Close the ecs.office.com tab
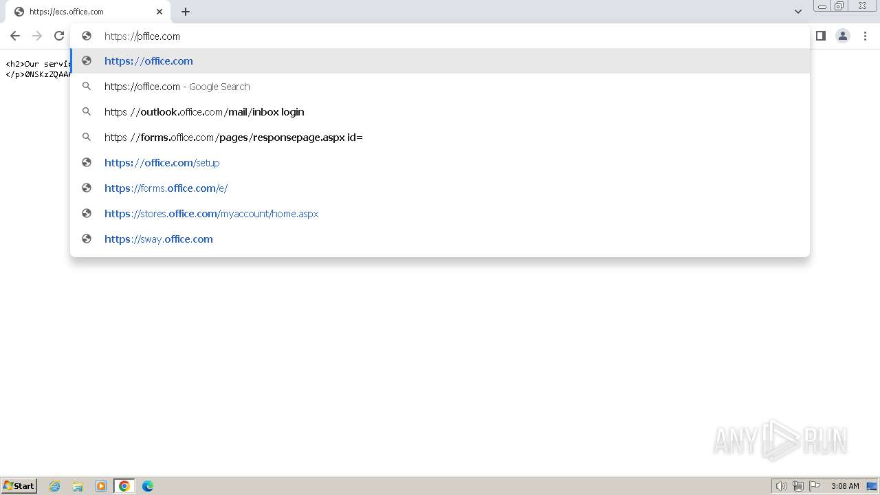The width and height of the screenshot is (880, 495). [x=159, y=12]
